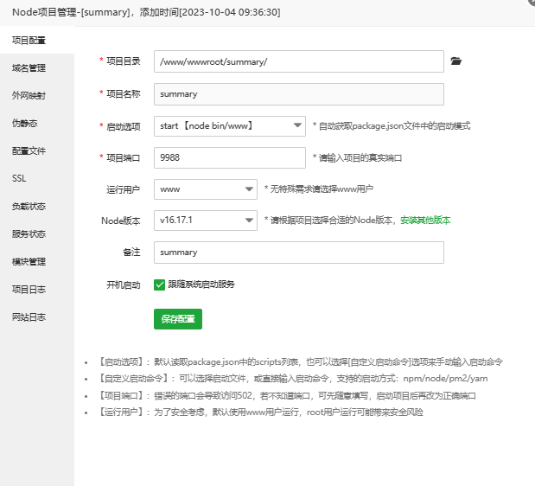Open the 启动选项 start dropdown
Screen dimensions: 535x486
coord(230,126)
